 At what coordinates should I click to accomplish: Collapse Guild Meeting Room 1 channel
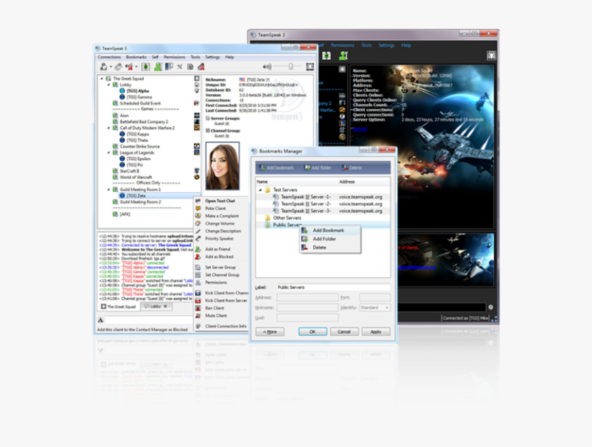pyautogui.click(x=109, y=189)
